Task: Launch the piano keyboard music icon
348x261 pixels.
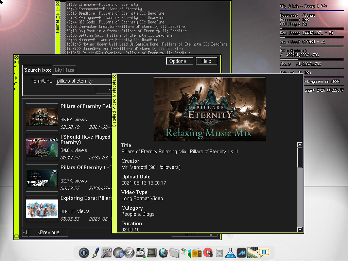Action: [253, 253]
